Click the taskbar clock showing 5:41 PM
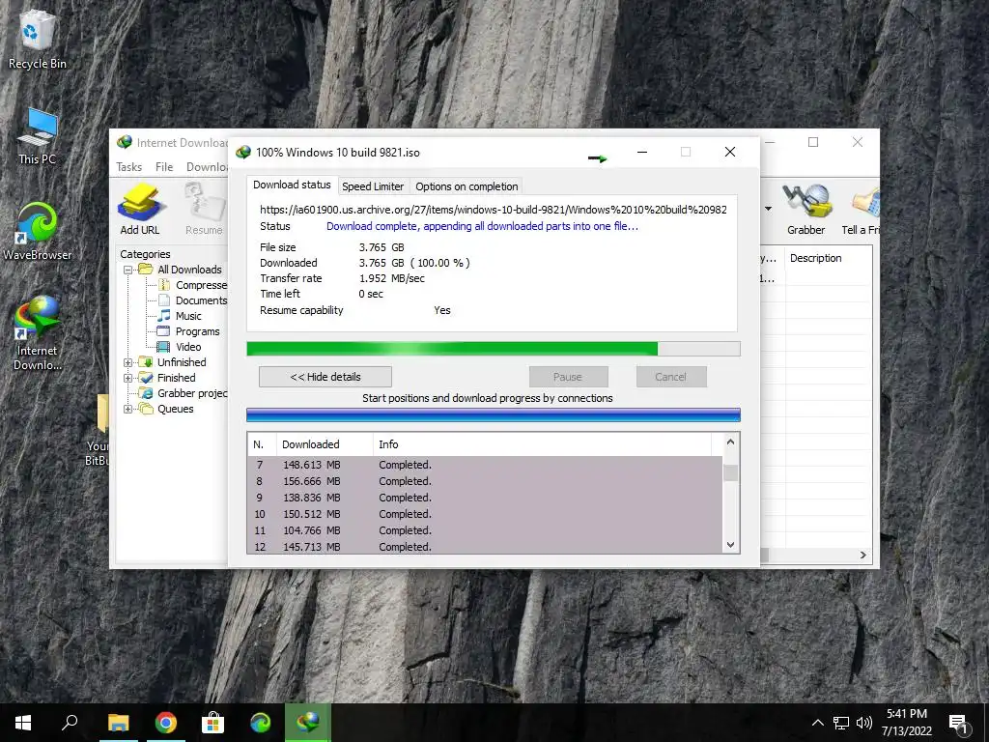 [907, 723]
